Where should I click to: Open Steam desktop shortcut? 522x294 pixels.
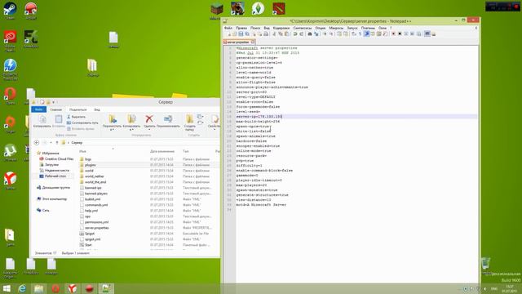tap(10, 11)
